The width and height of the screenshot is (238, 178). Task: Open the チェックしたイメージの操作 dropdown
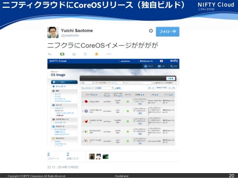pos(97,88)
